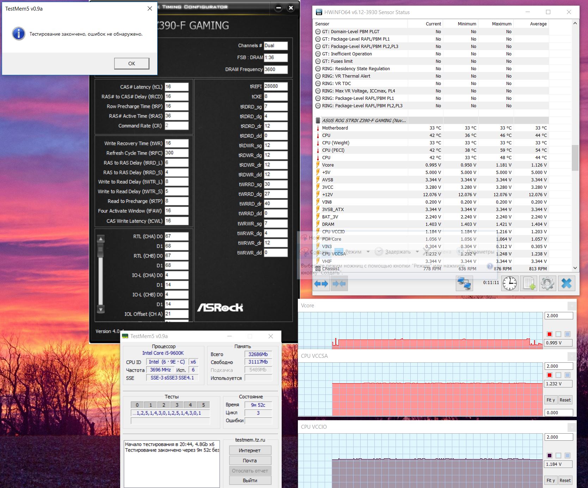This screenshot has width=588, height=488.
Task: Click the CPU VCCSA graph lower limit 0.000 field
Action: coord(559,412)
